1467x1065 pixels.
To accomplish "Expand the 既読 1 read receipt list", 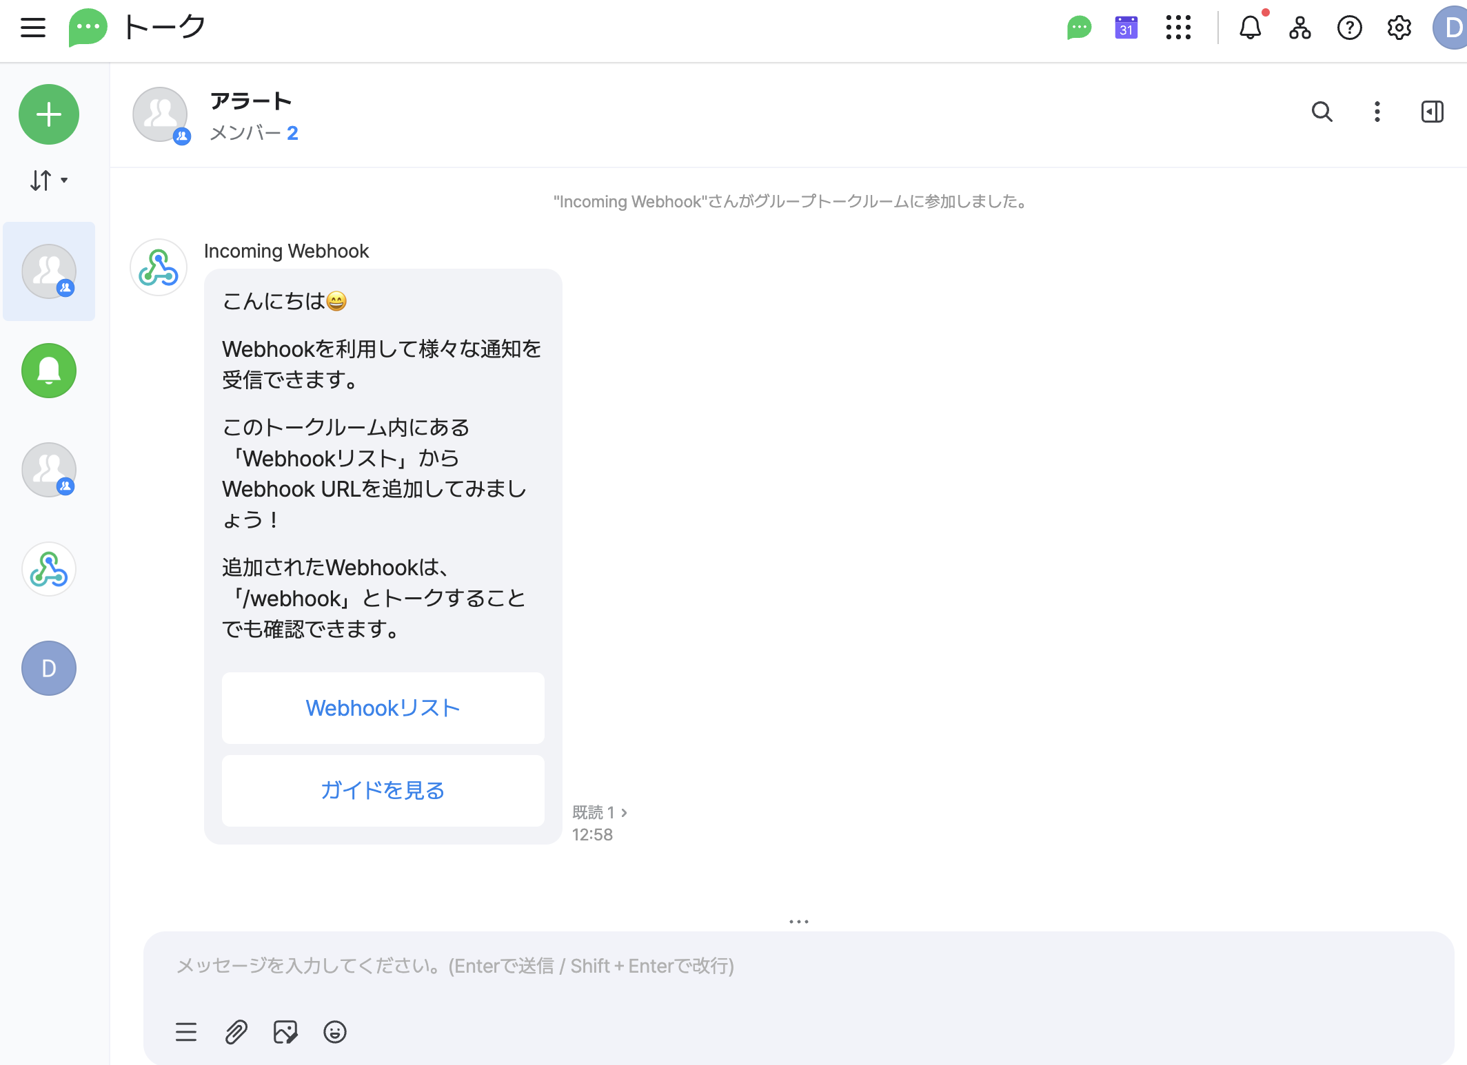I will coord(599,813).
